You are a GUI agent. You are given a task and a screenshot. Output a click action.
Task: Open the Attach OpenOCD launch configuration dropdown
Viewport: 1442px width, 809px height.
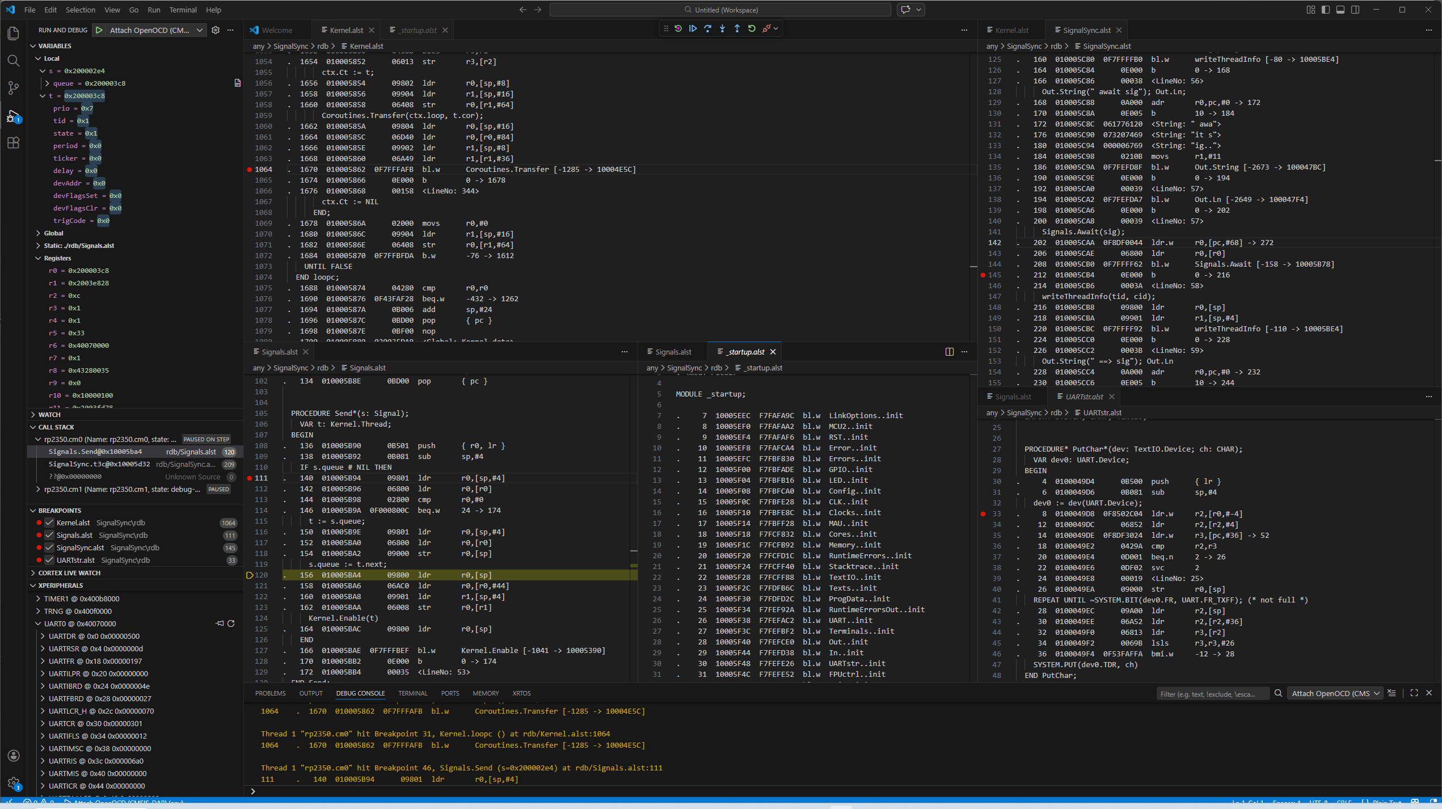tap(156, 30)
